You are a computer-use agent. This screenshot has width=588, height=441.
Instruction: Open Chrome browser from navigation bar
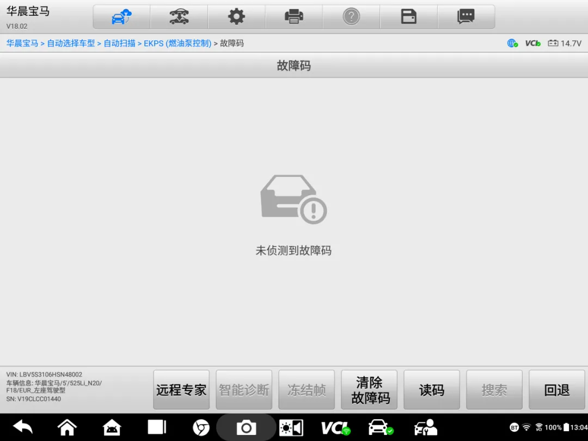(201, 427)
